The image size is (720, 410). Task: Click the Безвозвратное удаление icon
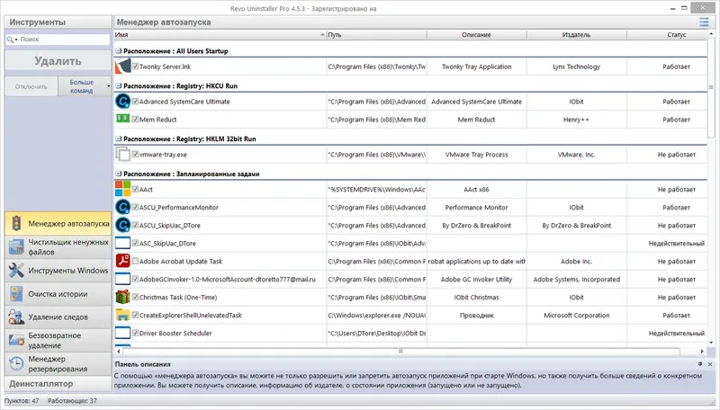pos(16,340)
